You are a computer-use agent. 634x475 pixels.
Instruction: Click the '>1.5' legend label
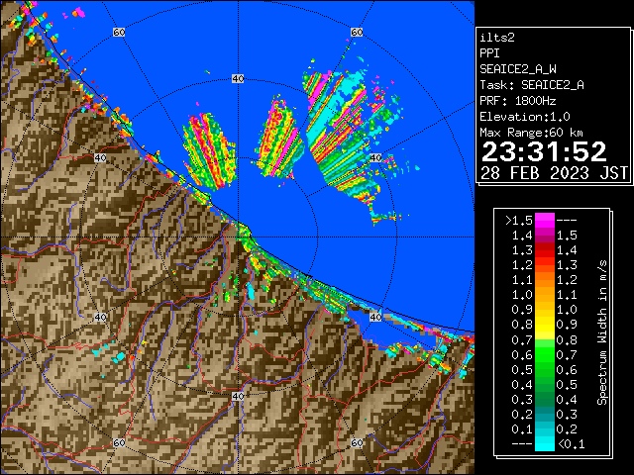pos(519,221)
